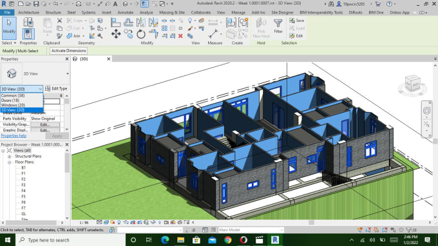The height and width of the screenshot is (246, 438).
Task: Choose Windows (20) in the filter list
Action: click(13, 105)
